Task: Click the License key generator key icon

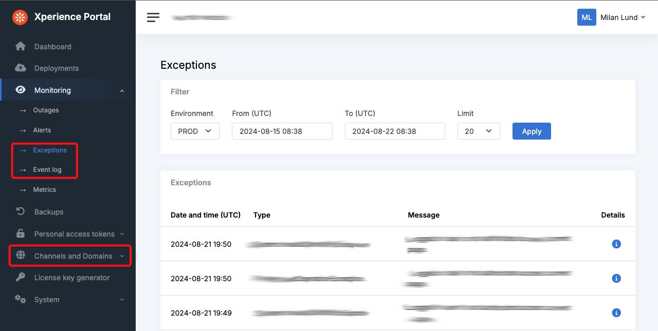Action: [21, 278]
